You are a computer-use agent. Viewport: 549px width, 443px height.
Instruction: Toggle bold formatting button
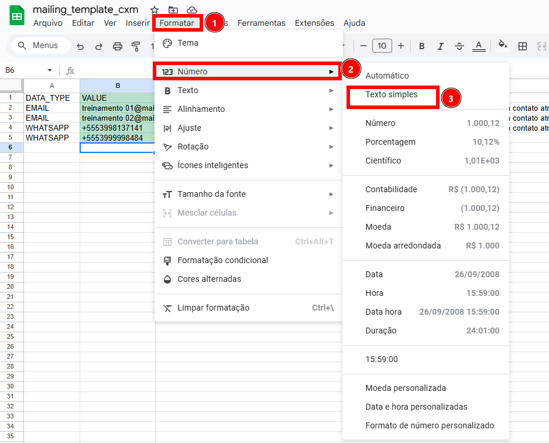tap(421, 46)
